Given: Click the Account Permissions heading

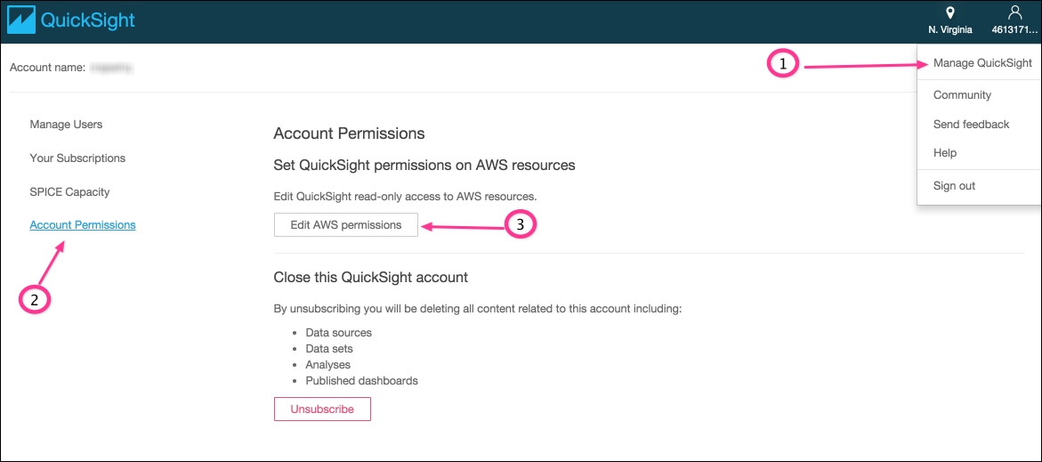Looking at the screenshot, I should (349, 134).
